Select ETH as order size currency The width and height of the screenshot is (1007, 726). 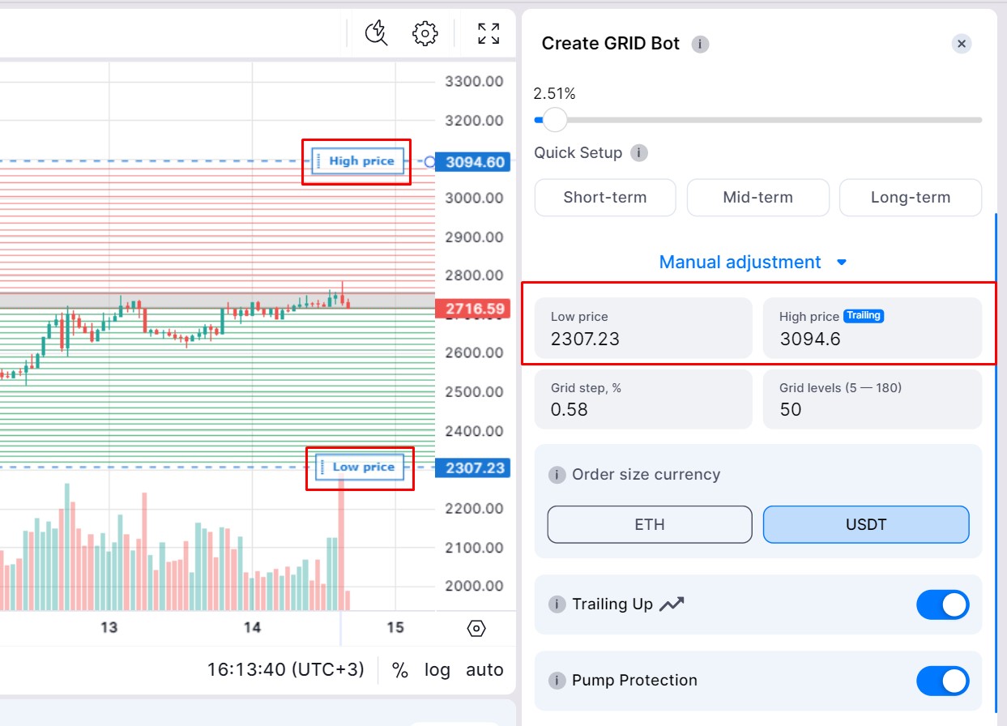[650, 524]
